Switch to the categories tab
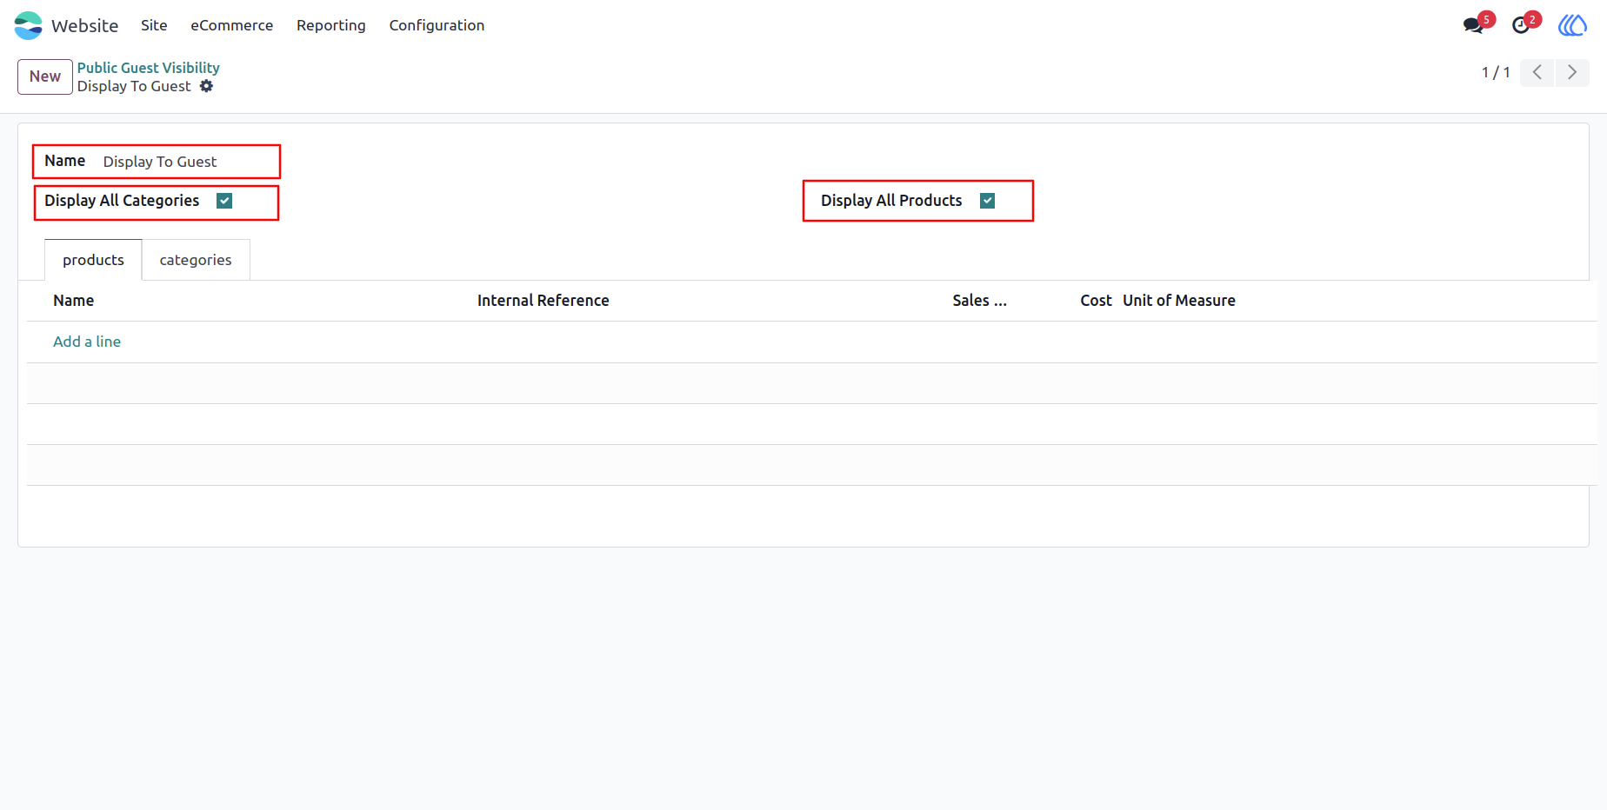Screen dimensions: 1607x810 click(196, 260)
